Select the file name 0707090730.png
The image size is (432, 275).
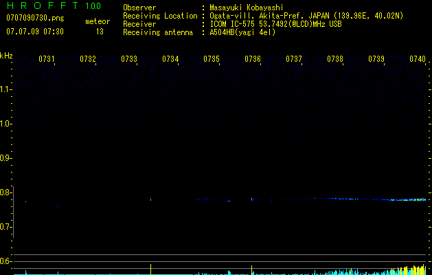tap(35, 18)
